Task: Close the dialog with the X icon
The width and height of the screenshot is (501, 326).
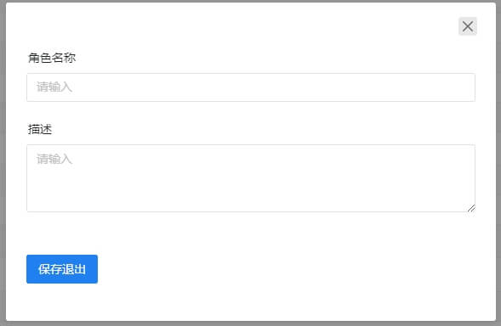Action: click(x=468, y=26)
